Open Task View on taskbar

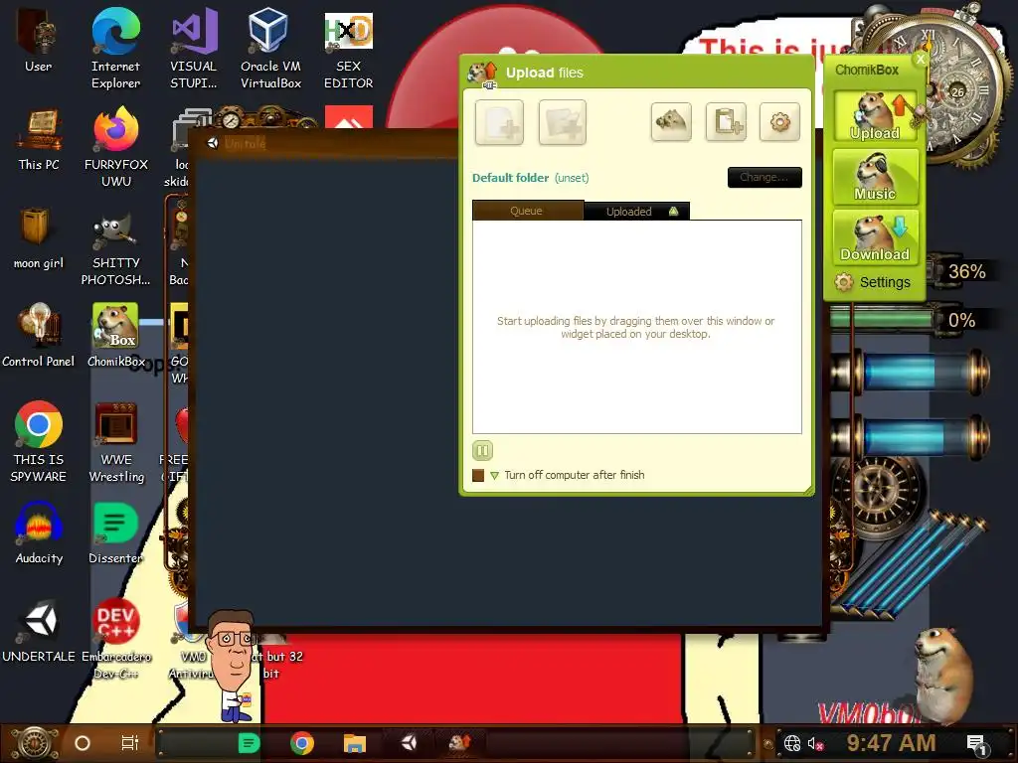coord(130,743)
